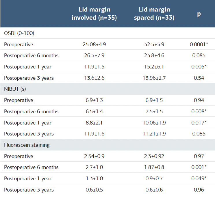Select 'Preoperative' label under NIBUT

coord(18,100)
